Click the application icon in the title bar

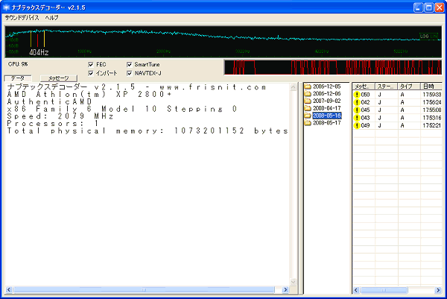pos(6,7)
